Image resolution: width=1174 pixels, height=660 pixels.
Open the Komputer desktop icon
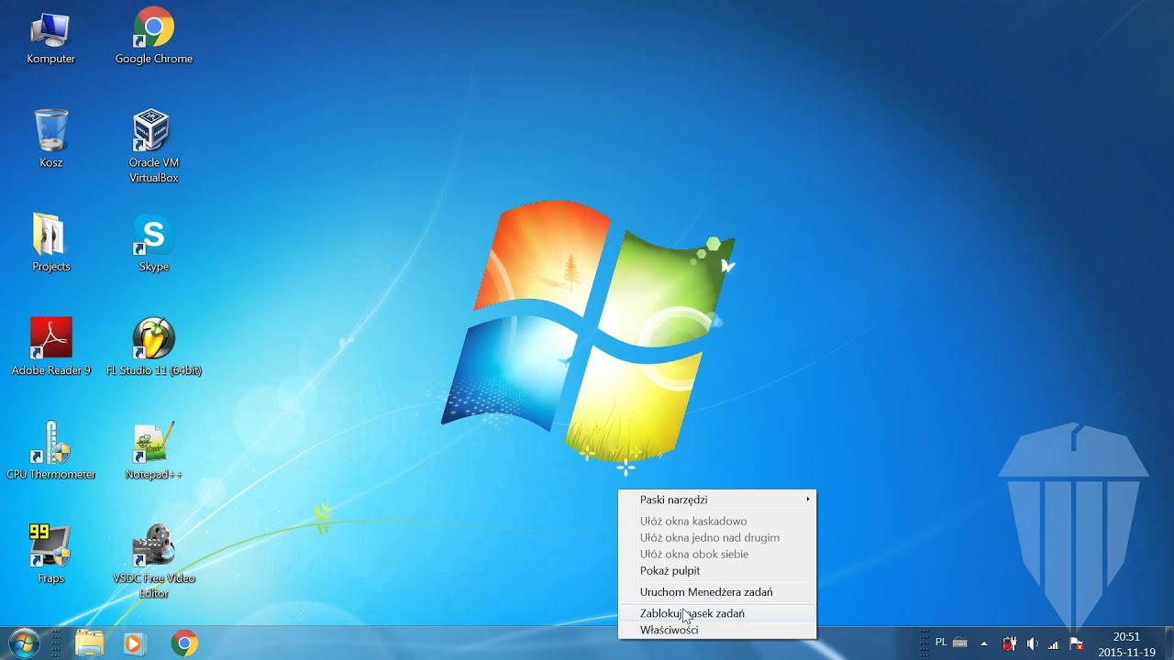pos(50,37)
